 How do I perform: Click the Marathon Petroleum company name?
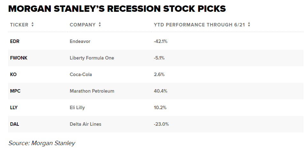[92, 91]
